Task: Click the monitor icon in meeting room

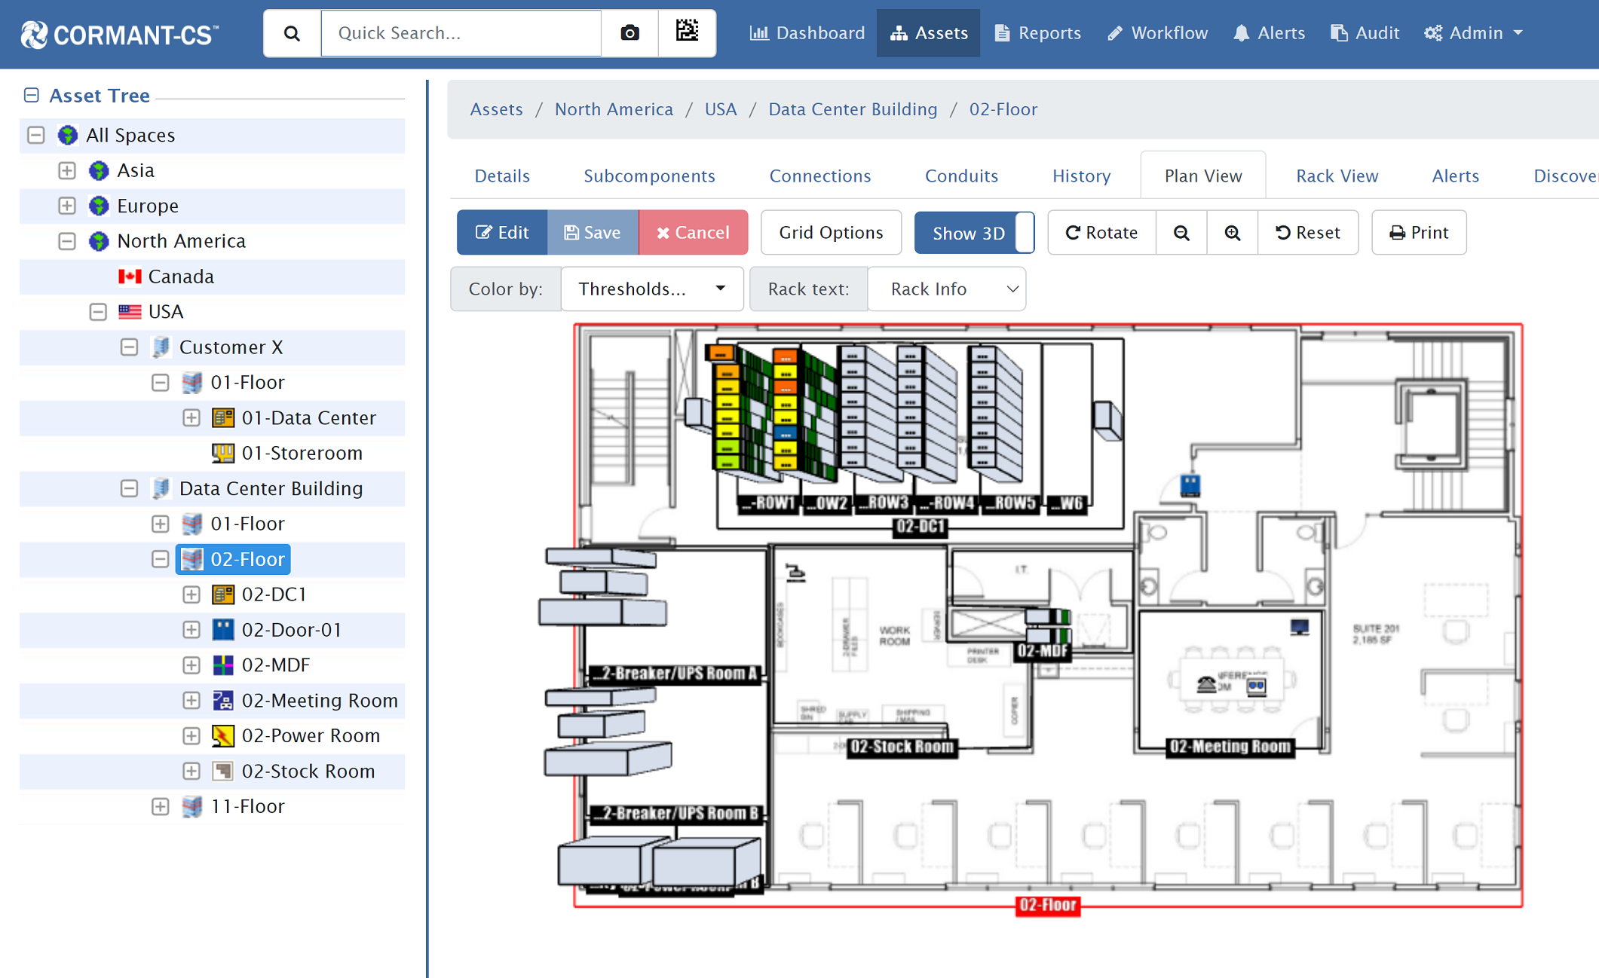Action: point(1299,627)
